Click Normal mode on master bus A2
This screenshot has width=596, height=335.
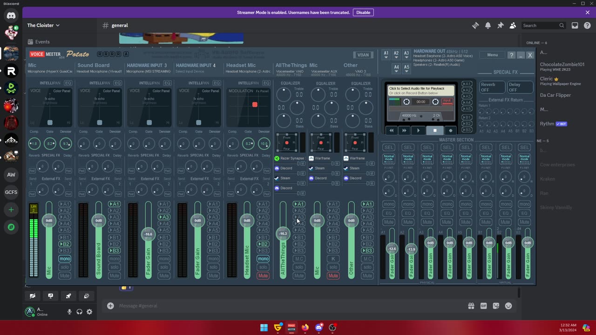(408, 158)
